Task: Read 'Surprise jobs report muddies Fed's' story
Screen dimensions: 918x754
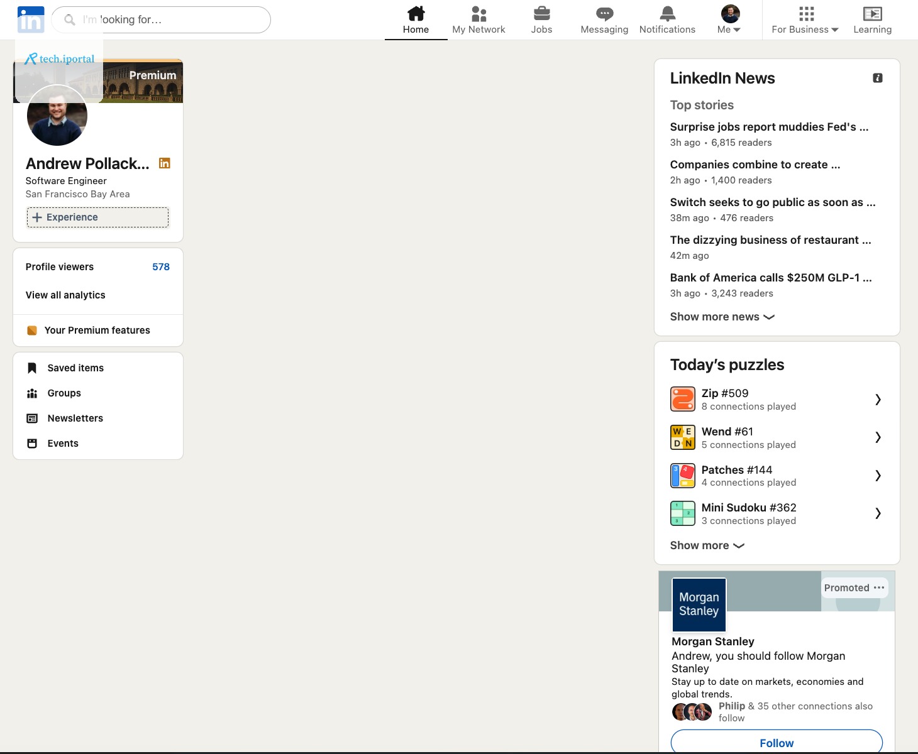Action: [x=769, y=127]
